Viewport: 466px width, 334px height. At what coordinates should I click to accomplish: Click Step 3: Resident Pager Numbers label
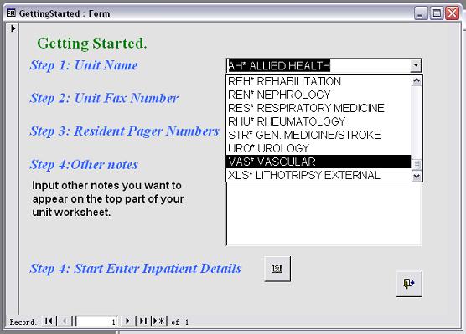tap(125, 131)
